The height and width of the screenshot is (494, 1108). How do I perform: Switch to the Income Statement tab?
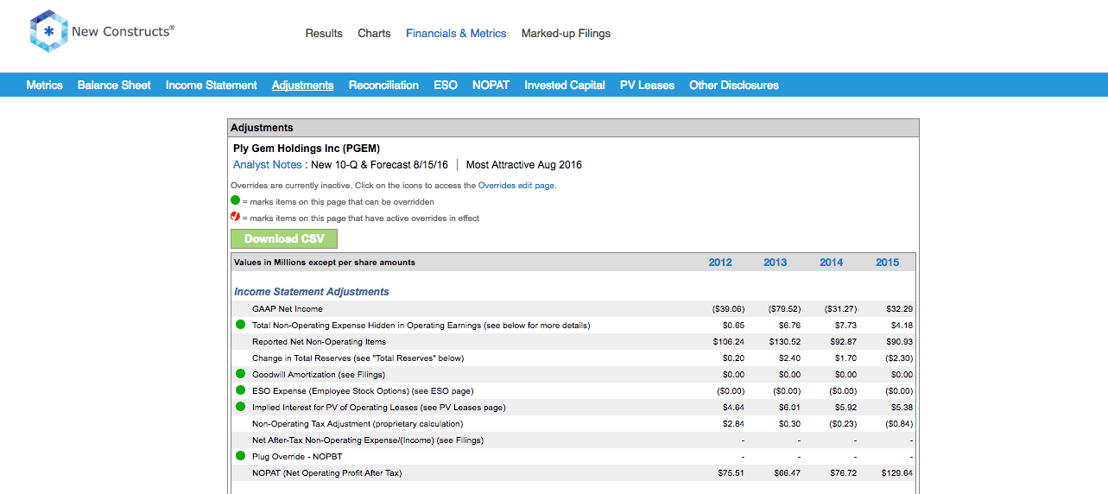click(212, 85)
